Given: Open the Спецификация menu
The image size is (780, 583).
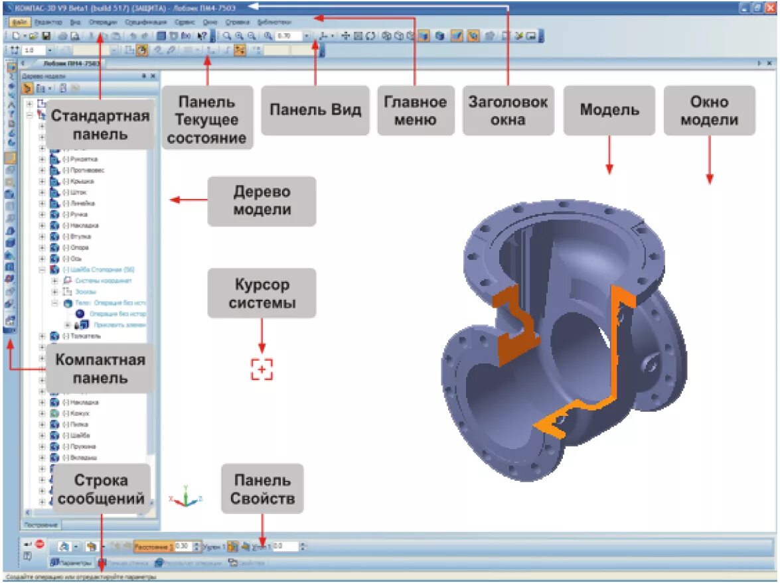Looking at the screenshot, I should (146, 23).
